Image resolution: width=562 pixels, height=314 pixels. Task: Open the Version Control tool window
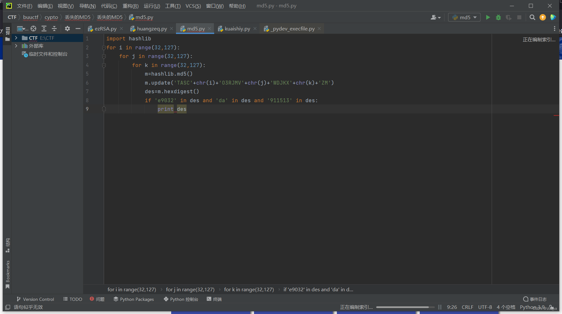click(x=35, y=299)
